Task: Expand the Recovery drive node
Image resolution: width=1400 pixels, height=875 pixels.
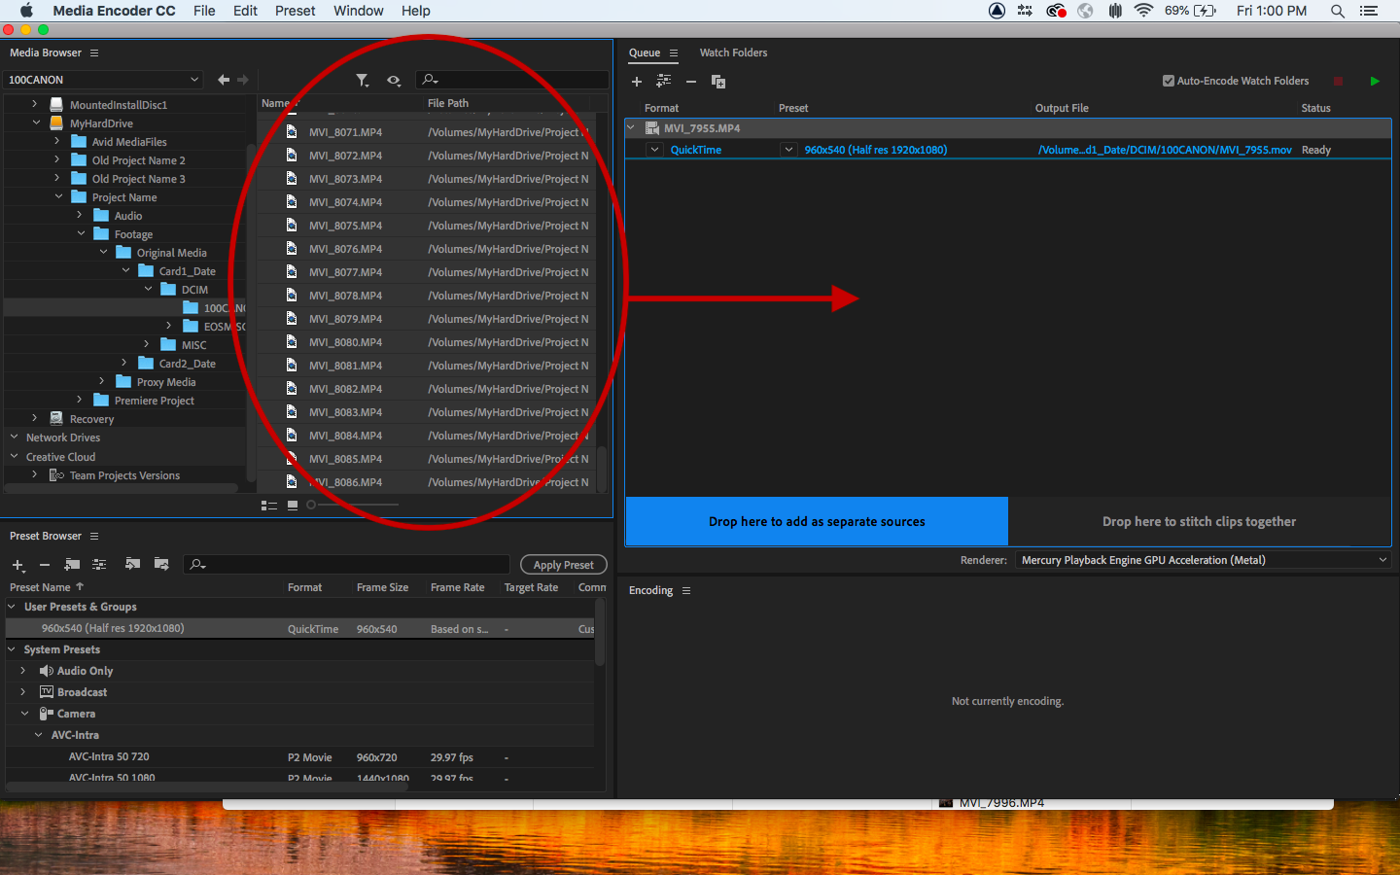Action: coord(35,418)
